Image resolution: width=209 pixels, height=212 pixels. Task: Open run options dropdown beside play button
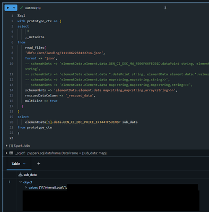pos(14,8)
